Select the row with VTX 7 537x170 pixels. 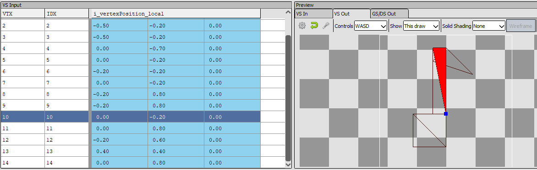(131, 83)
